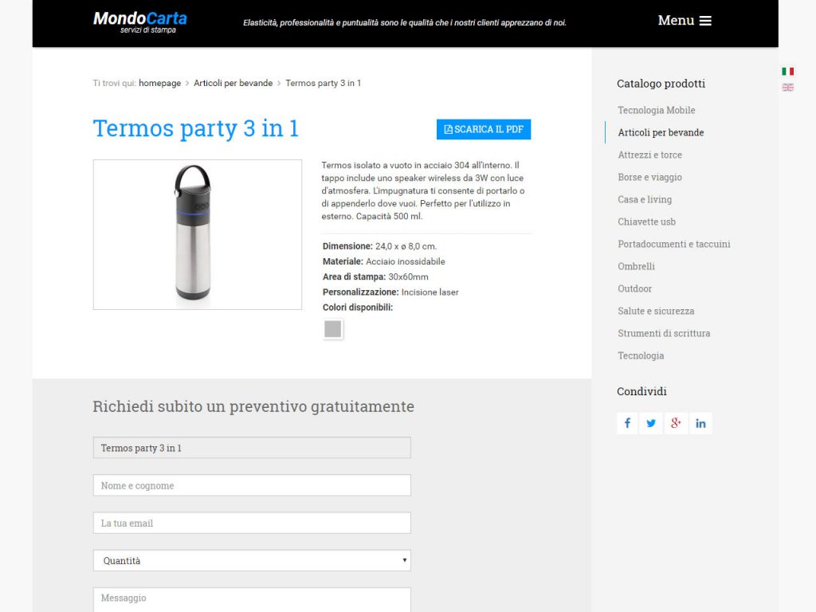816x612 pixels.
Task: Open Articoli per bevande breadcrumb link
Action: tap(233, 83)
